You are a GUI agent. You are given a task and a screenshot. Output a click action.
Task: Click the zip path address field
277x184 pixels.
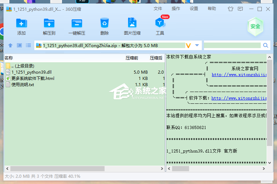[x=114, y=46]
